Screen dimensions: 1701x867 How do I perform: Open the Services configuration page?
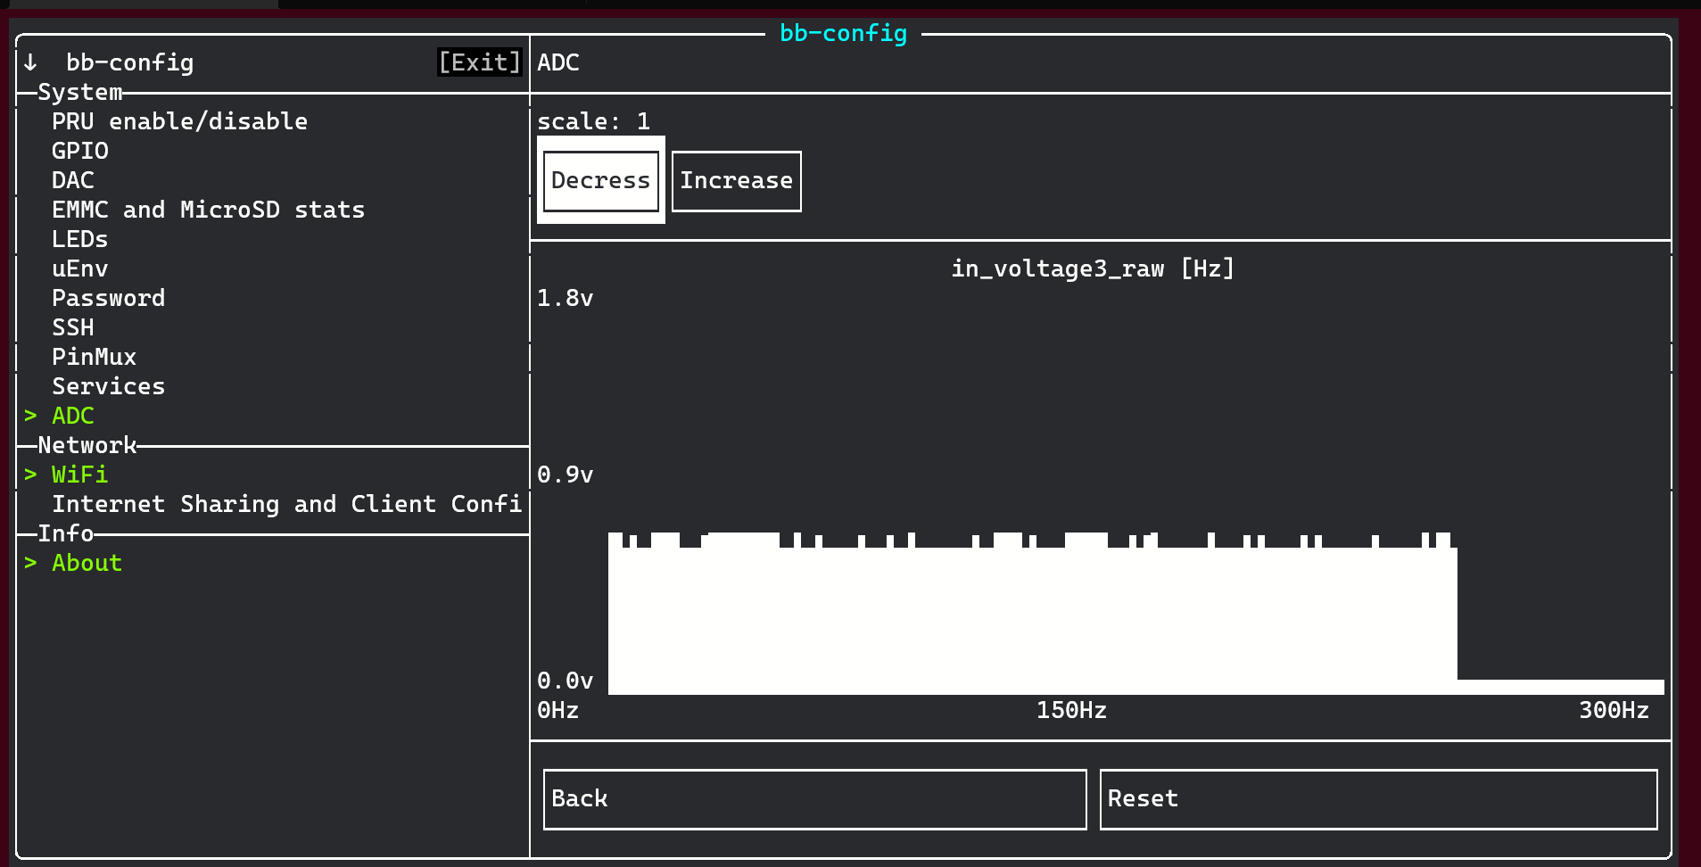point(109,385)
